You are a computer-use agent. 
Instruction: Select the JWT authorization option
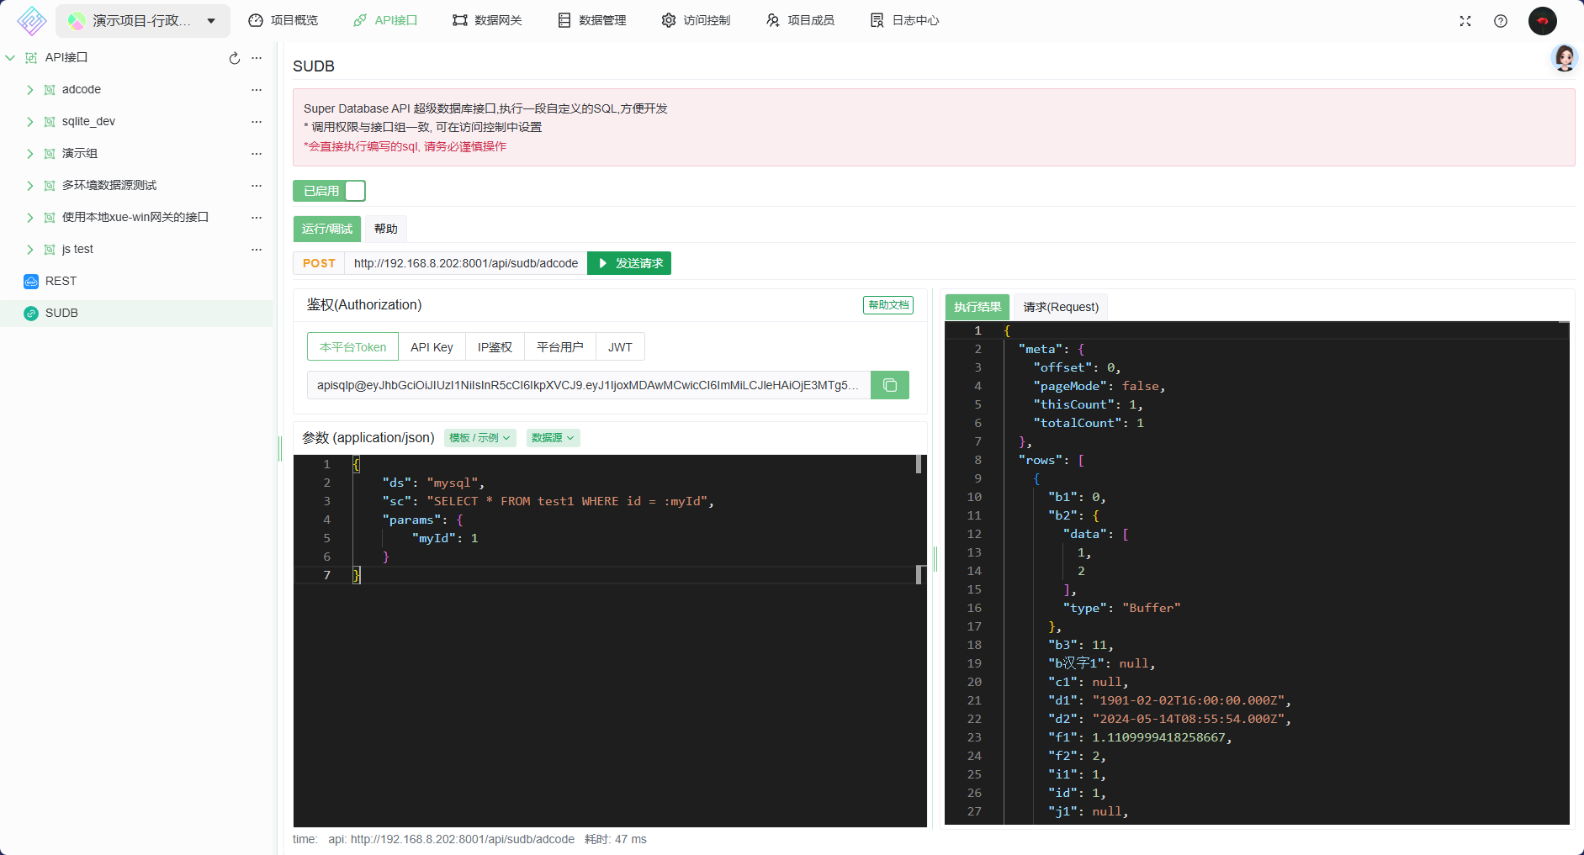620,347
